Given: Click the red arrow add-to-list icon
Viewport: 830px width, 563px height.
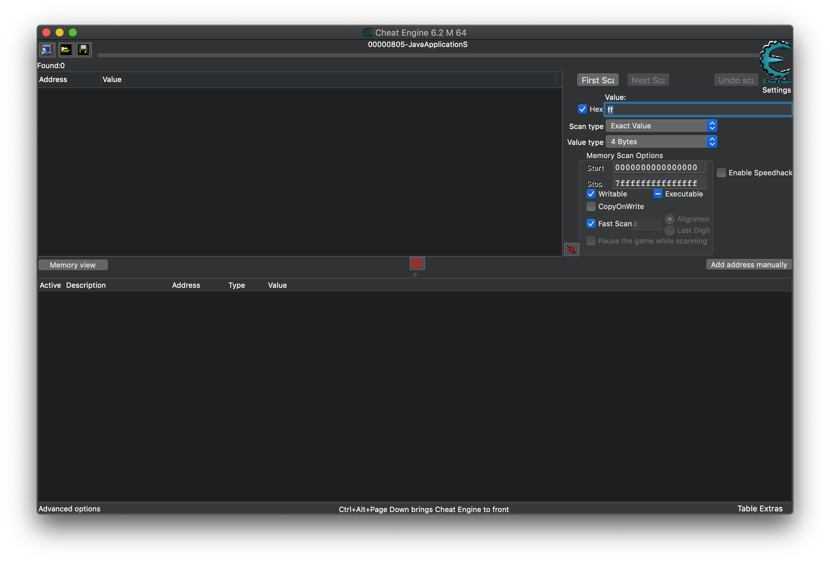Looking at the screenshot, I should 571,249.
